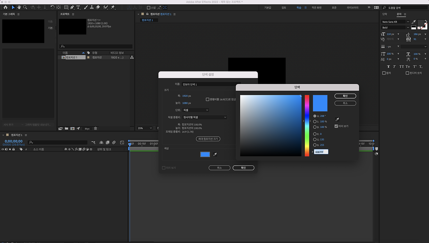This screenshot has width=429, height=243.
Task: Enable the 스냅 snapping checkbox
Action: point(149,8)
